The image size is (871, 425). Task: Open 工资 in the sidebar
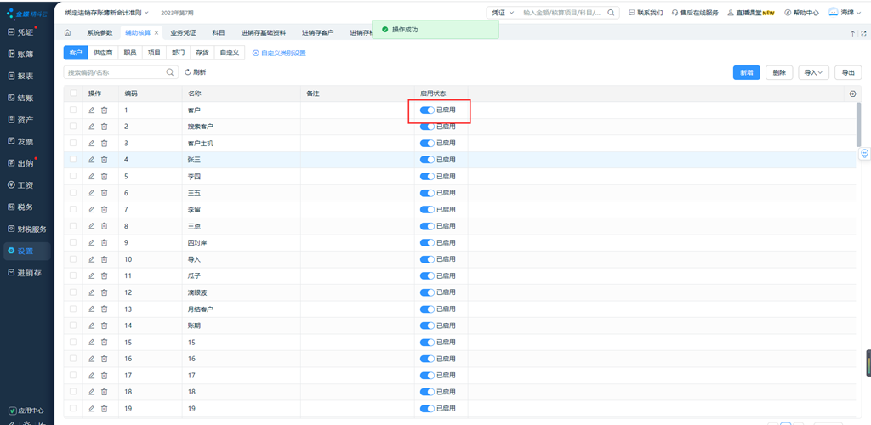click(x=20, y=185)
